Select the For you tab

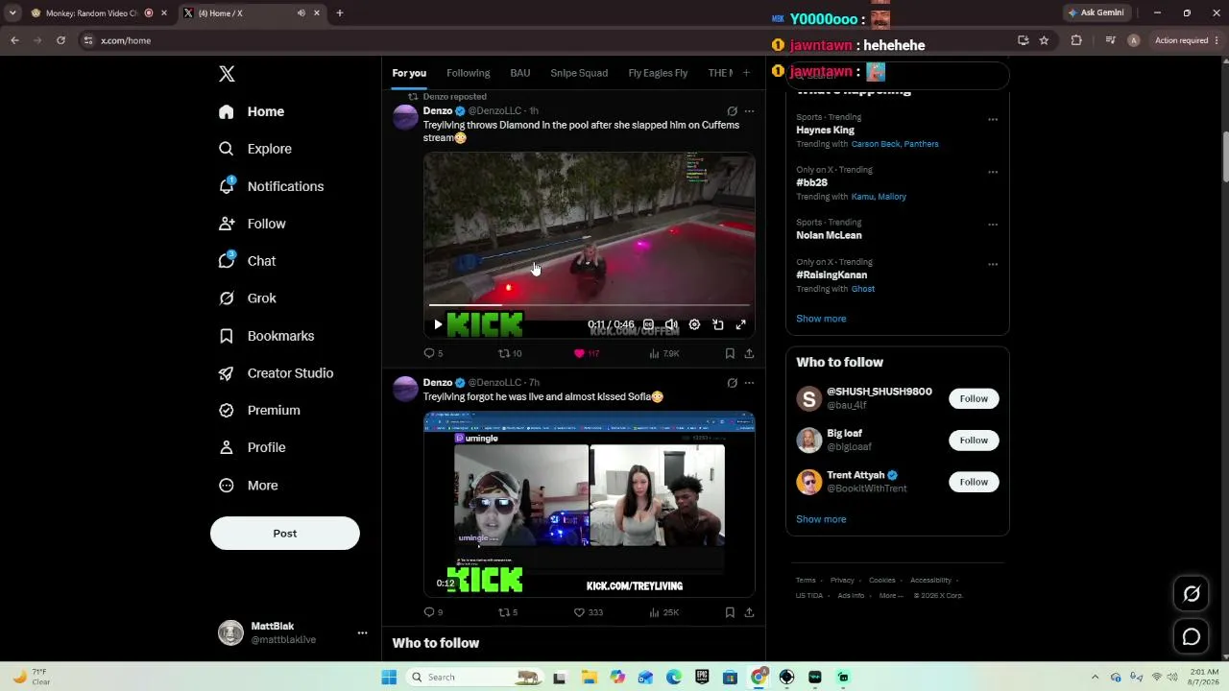409,73
